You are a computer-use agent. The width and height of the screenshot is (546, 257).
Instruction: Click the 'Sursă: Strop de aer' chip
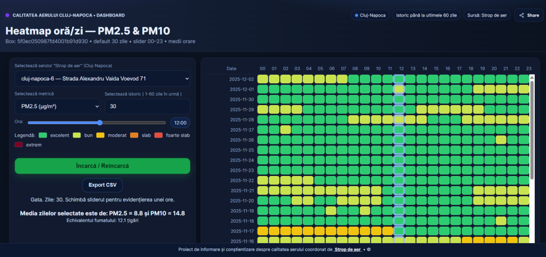click(x=486, y=15)
